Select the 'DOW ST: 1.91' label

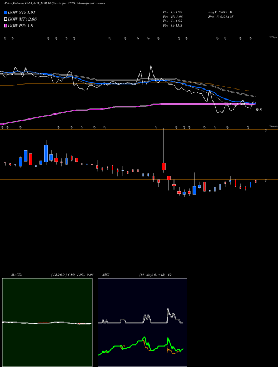tap(22, 12)
